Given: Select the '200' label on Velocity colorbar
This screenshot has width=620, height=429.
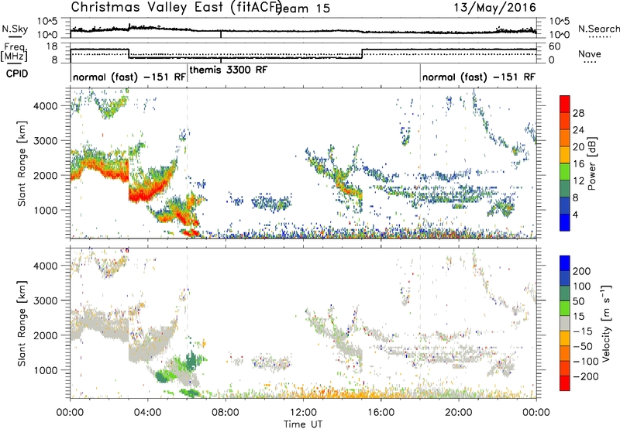Looking at the screenshot, I should (582, 271).
